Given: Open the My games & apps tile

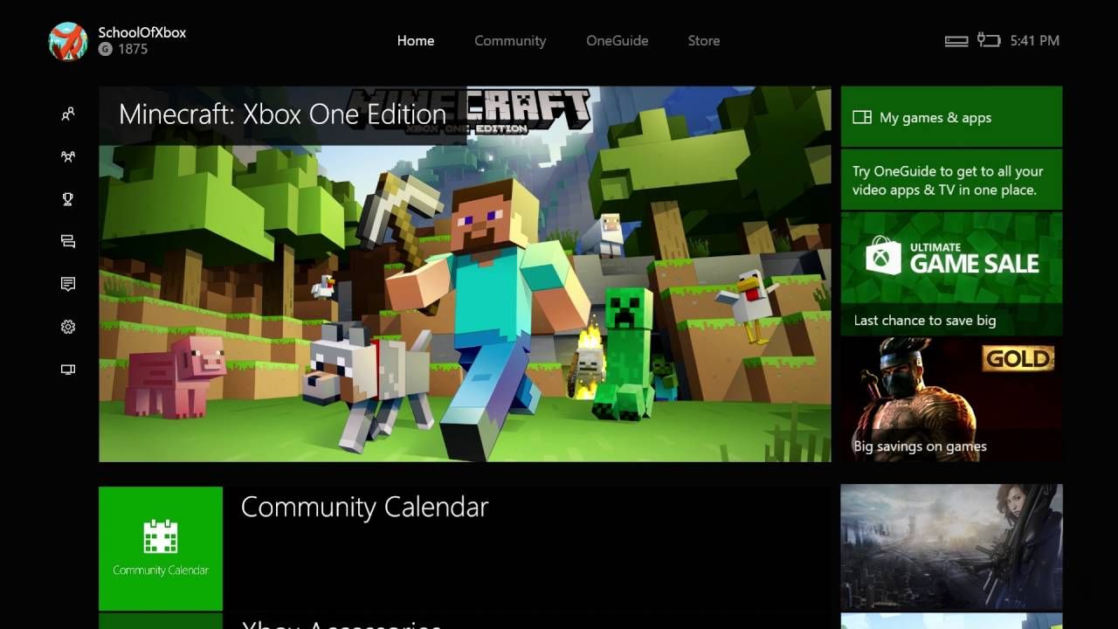Looking at the screenshot, I should (952, 116).
